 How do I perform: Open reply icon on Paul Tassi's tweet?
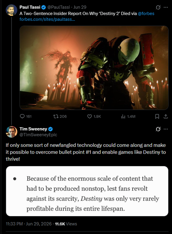[22, 116]
